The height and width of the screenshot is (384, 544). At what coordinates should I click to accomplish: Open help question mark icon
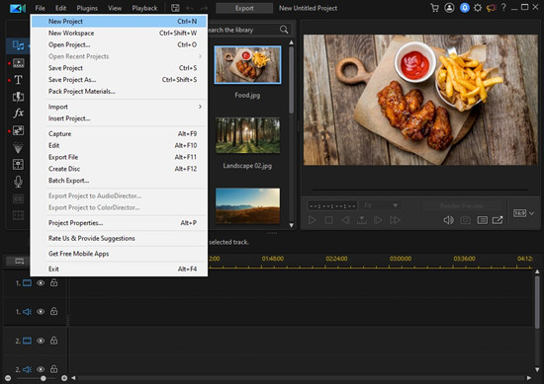click(503, 7)
